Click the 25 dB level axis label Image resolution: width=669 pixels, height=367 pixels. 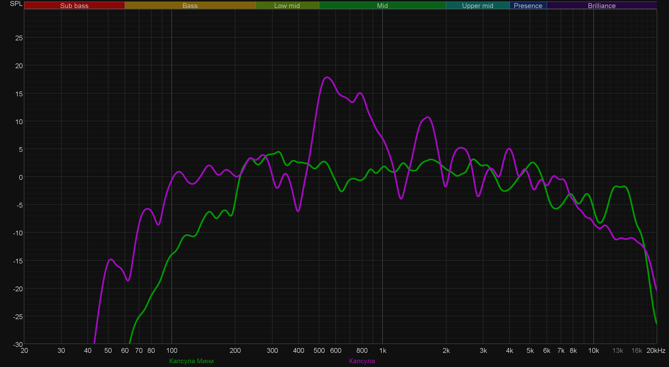tap(19, 38)
